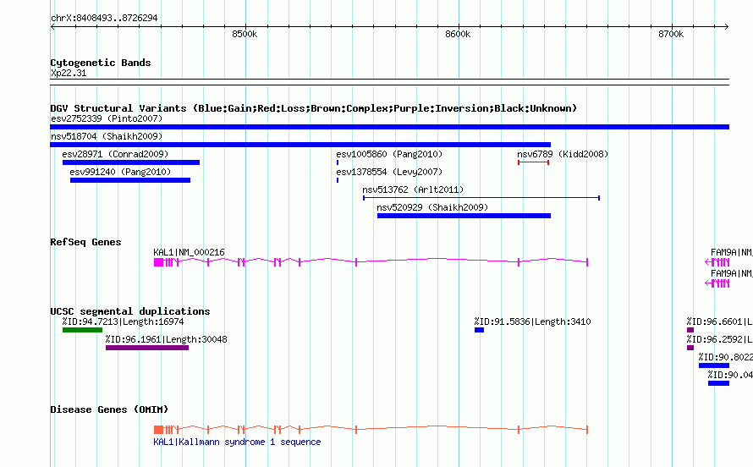Select the red nsv6789 (Kidd2008) loss marker
Image resolution: width=753 pixels, height=467 pixels.
pyautogui.click(x=533, y=162)
